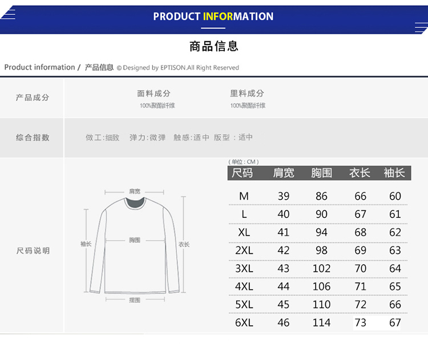Viewport: 428px width, 344px height.
Task: Select the 6XL size row label
Action: [244, 323]
